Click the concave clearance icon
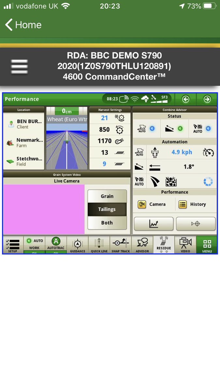Viewport: 220px width, 392px height. point(120,118)
